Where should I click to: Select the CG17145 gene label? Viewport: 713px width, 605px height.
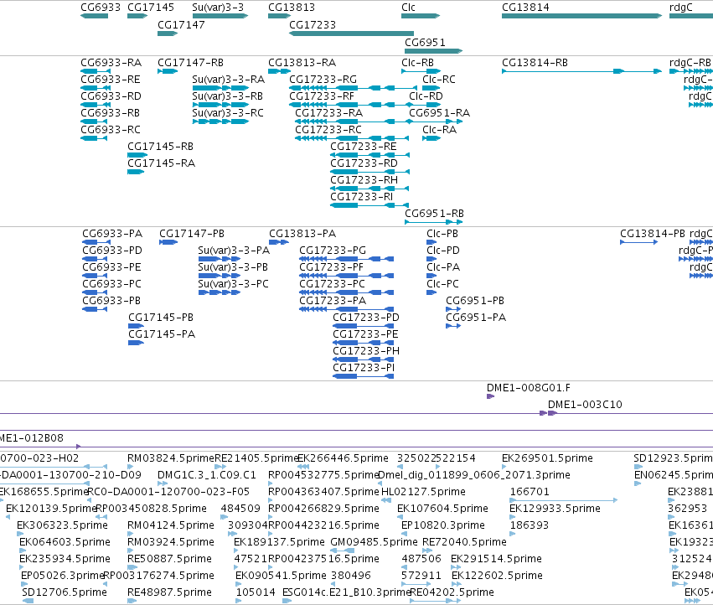click(x=151, y=8)
